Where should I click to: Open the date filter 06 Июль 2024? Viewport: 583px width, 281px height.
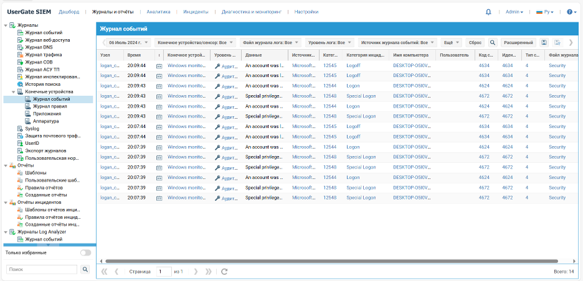(129, 42)
